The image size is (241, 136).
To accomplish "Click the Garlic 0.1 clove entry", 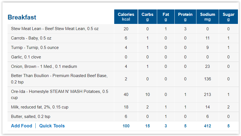I will tap(26, 57).
